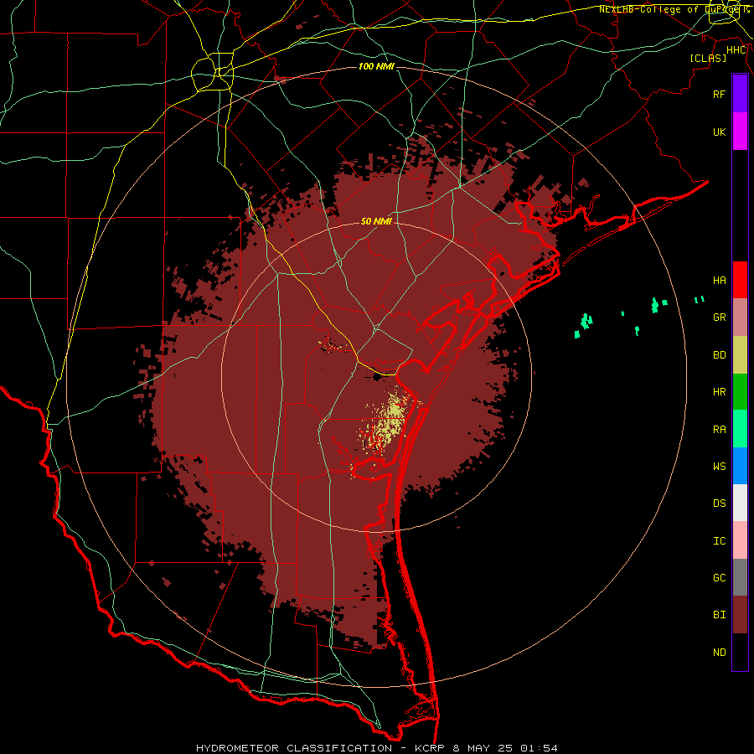Click the 'HYDROMETEOR CLASSIFICATION' title text
Screen dimensions: 754x754
[294, 748]
